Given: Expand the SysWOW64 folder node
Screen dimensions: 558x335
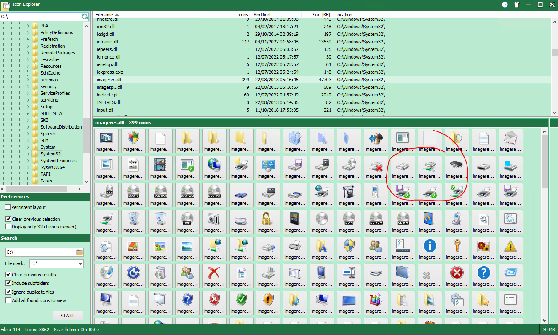Looking at the screenshot, I should click(x=28, y=167).
